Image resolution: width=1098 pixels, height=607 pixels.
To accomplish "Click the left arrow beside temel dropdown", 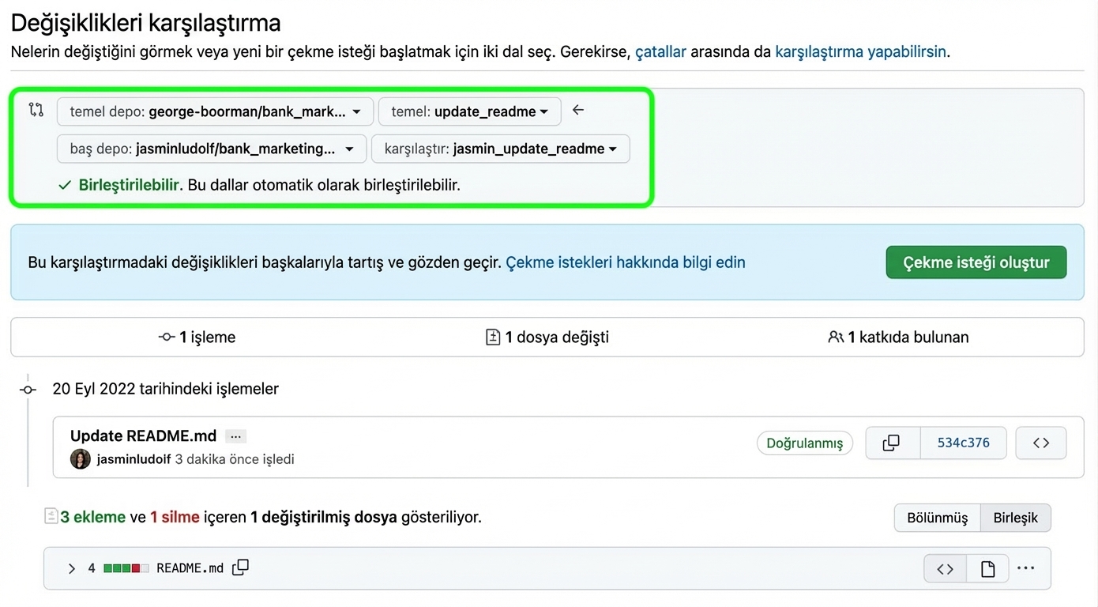I will point(578,111).
